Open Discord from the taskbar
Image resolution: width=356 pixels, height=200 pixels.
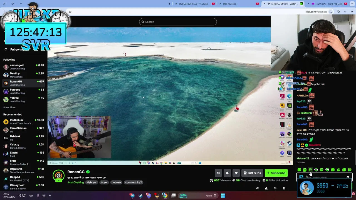(149, 196)
